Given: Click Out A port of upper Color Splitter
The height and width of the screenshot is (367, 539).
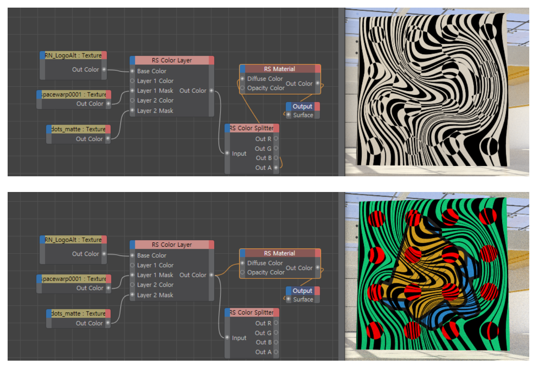Looking at the screenshot, I should click(276, 167).
